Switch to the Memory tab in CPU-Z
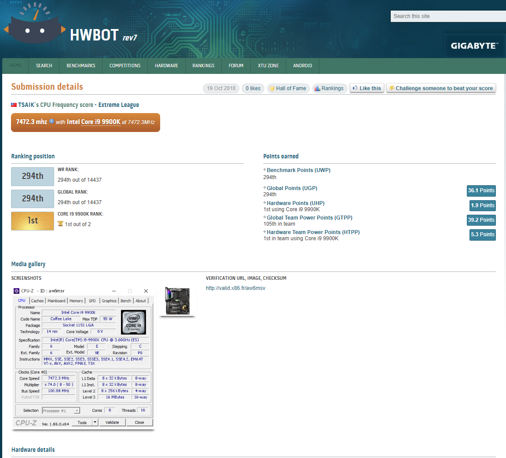The height and width of the screenshot is (458, 506). coord(76,300)
